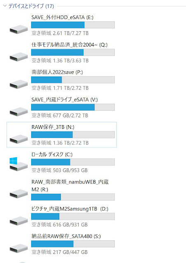Click the ピクチャ_内蔵M2Samsung1TB (D:) name label
186x263 pixels.
click(x=70, y=209)
